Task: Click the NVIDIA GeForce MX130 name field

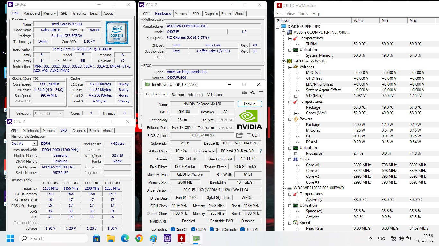Action: pos(202,104)
